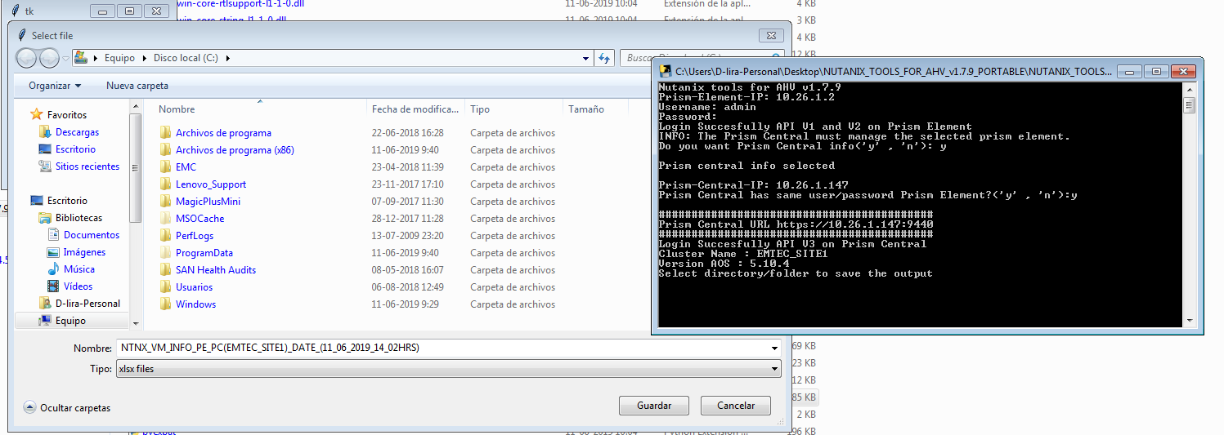Select the Lenovo_Support folder

click(211, 184)
